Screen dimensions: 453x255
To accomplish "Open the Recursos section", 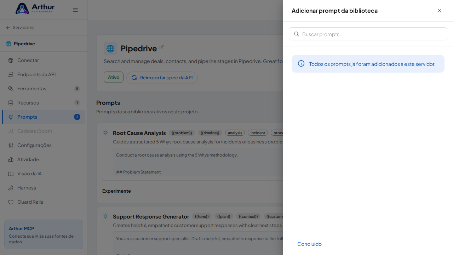I will click(x=44, y=103).
